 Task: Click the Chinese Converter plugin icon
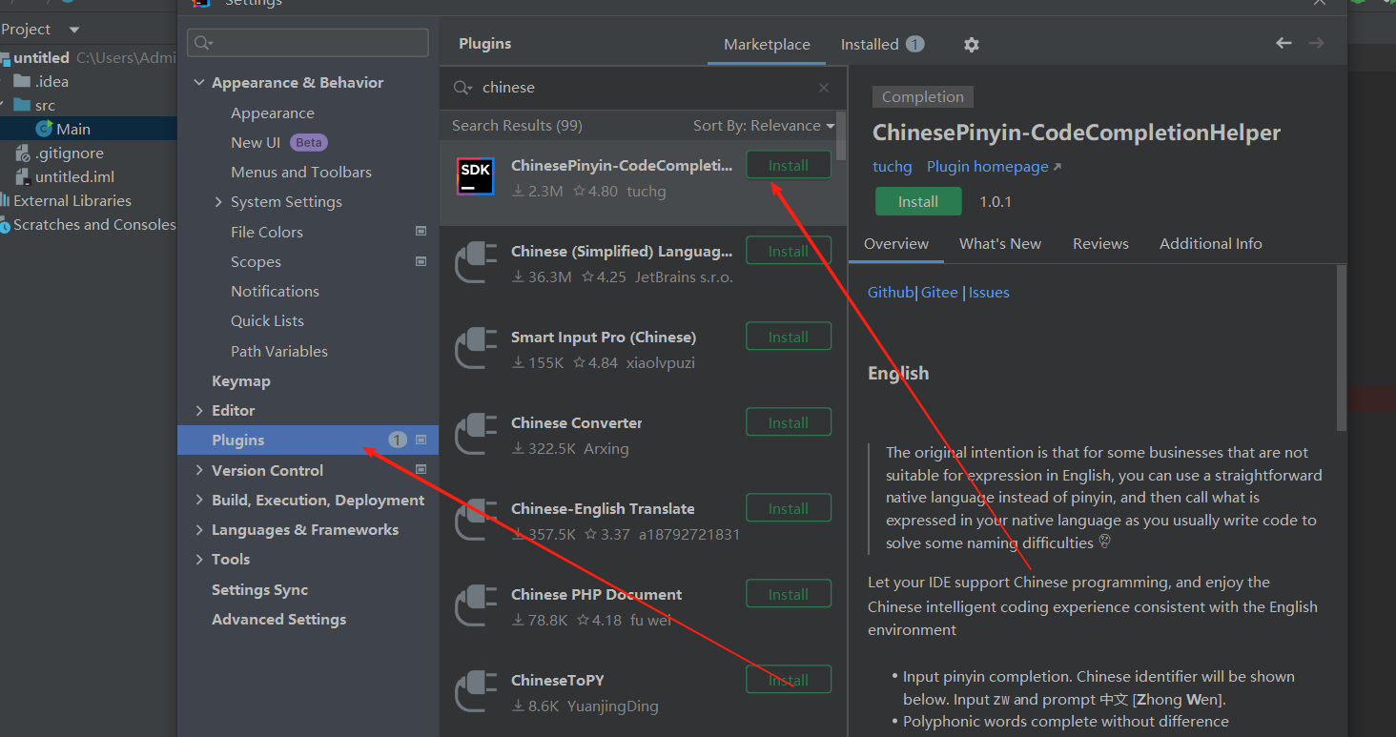click(475, 434)
